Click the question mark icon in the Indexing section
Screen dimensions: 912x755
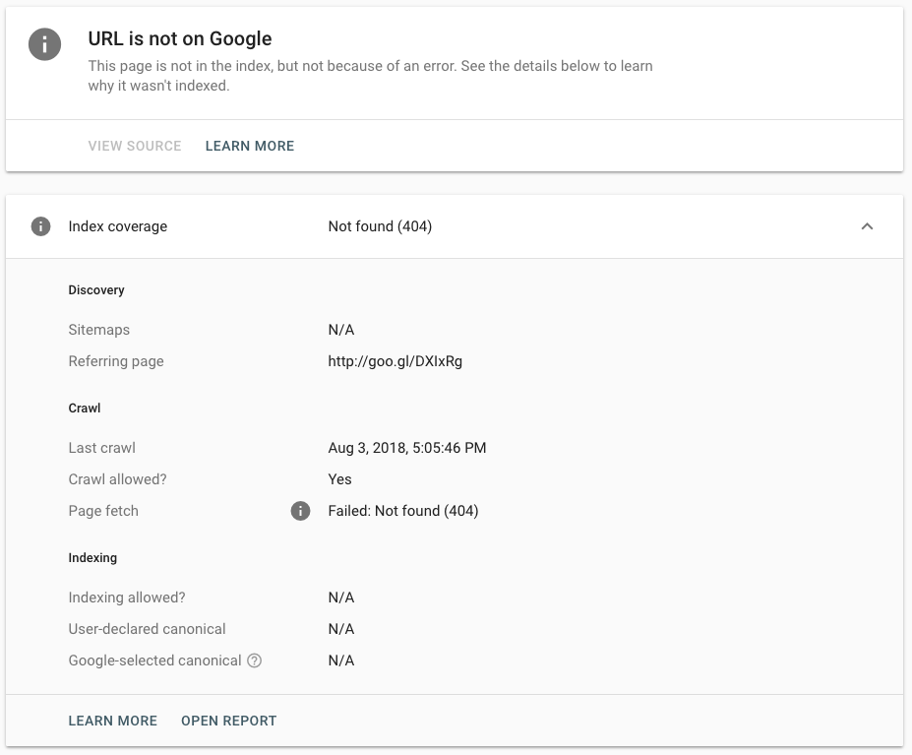(x=254, y=661)
